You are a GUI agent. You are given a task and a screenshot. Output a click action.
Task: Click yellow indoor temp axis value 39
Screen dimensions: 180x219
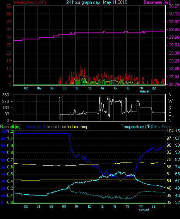(169, 195)
